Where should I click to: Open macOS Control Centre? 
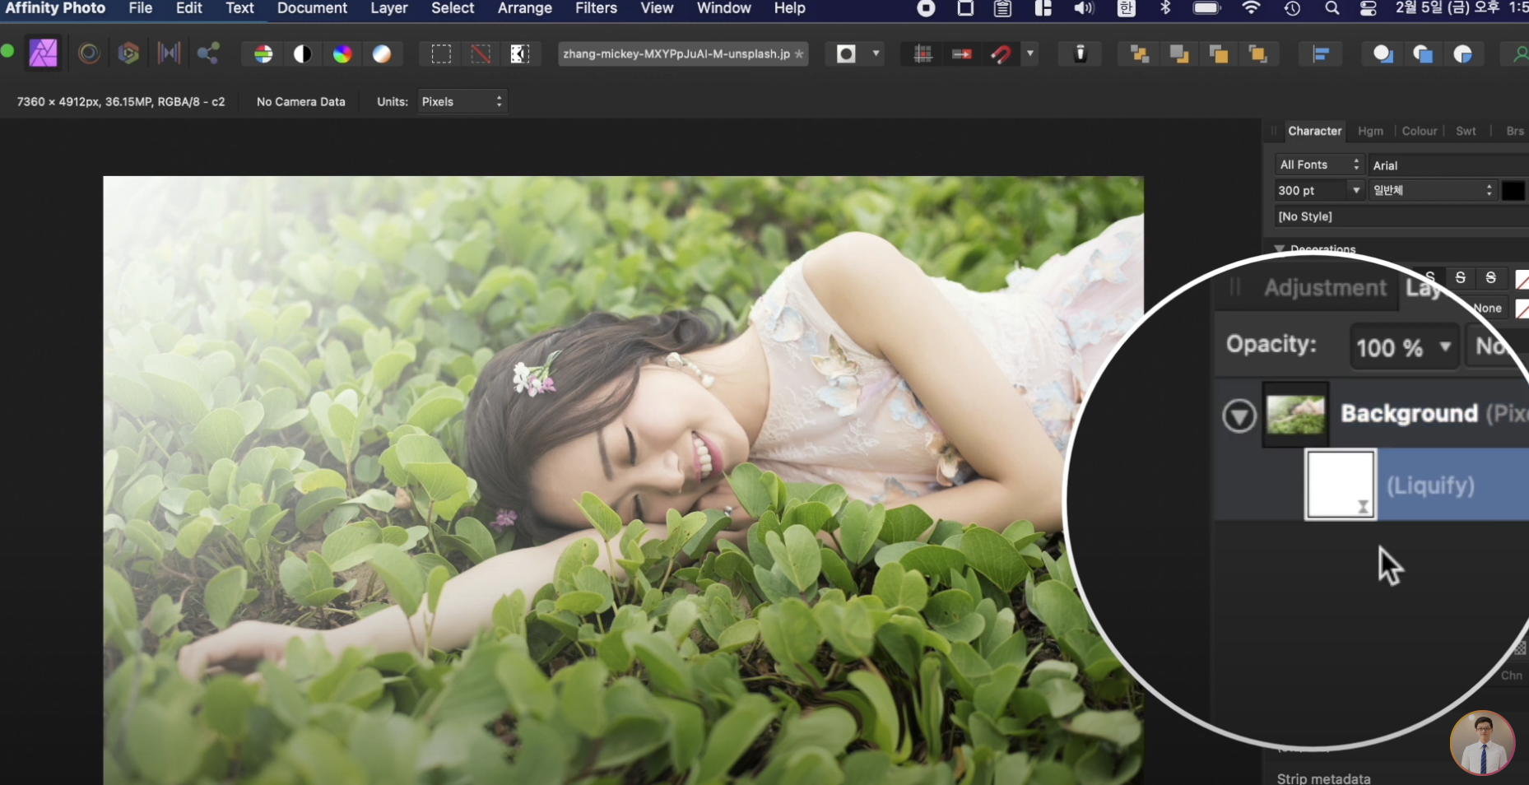(x=1369, y=8)
